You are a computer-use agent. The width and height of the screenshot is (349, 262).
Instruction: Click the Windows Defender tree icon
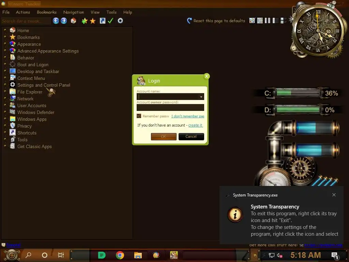coord(13,112)
